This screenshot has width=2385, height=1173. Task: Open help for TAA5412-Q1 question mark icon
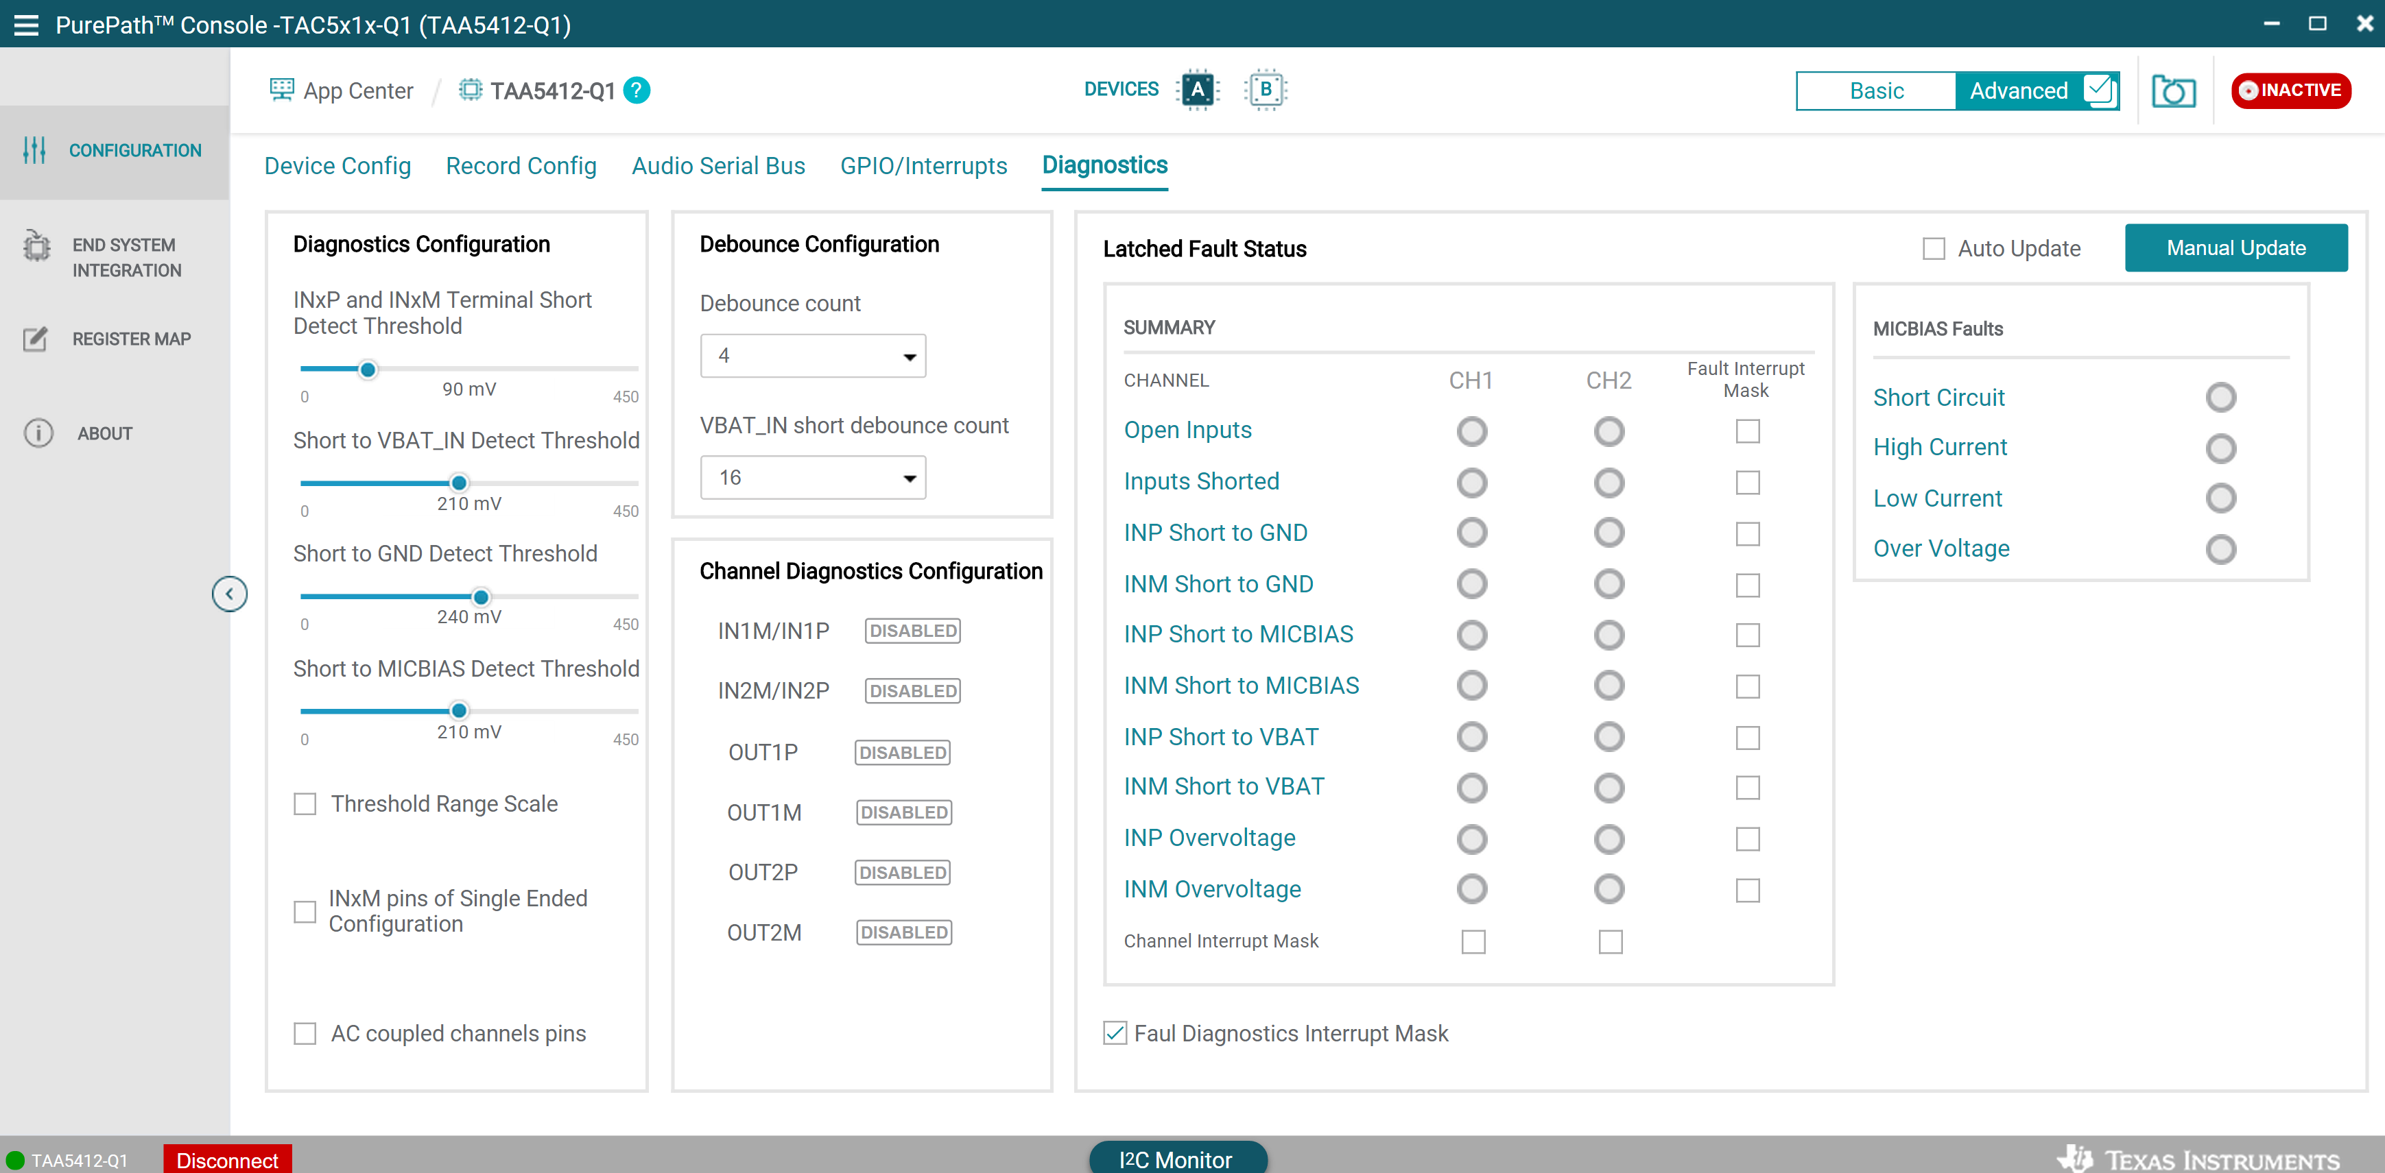click(636, 90)
